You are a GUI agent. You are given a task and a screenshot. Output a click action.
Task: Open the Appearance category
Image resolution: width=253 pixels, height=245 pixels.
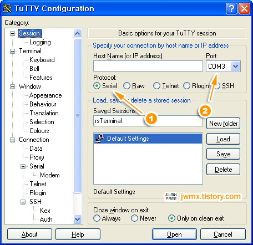pos(45,95)
